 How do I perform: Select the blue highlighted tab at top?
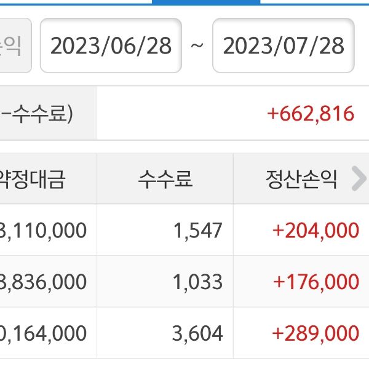(205, 2)
